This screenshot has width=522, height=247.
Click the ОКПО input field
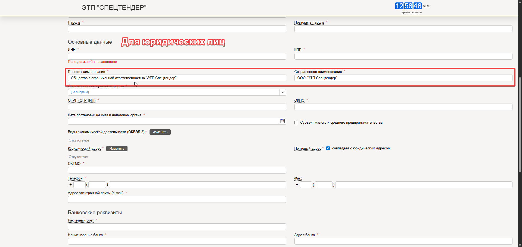(x=403, y=107)
